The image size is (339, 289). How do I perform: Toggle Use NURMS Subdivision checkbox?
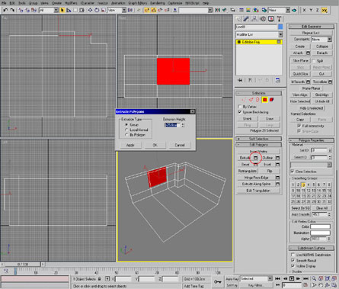coord(293,255)
